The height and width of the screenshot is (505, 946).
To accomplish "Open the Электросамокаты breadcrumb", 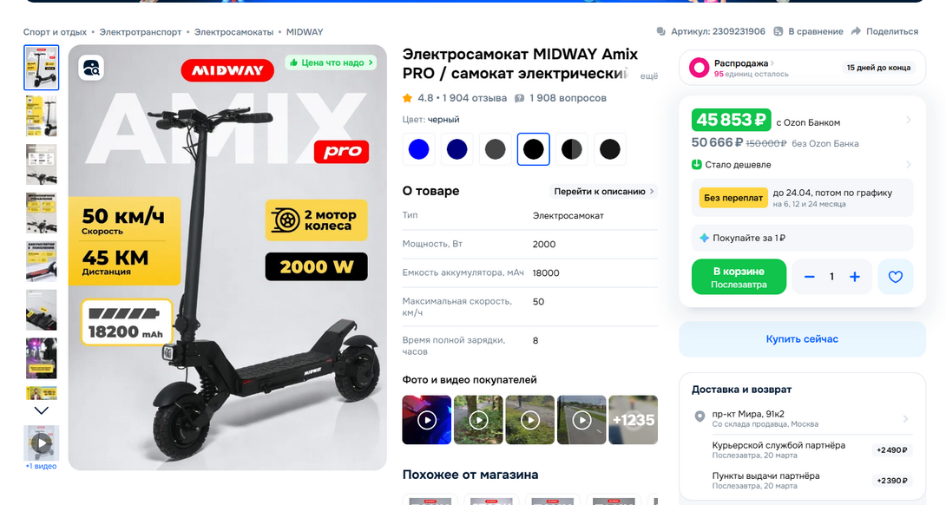I will (x=233, y=32).
